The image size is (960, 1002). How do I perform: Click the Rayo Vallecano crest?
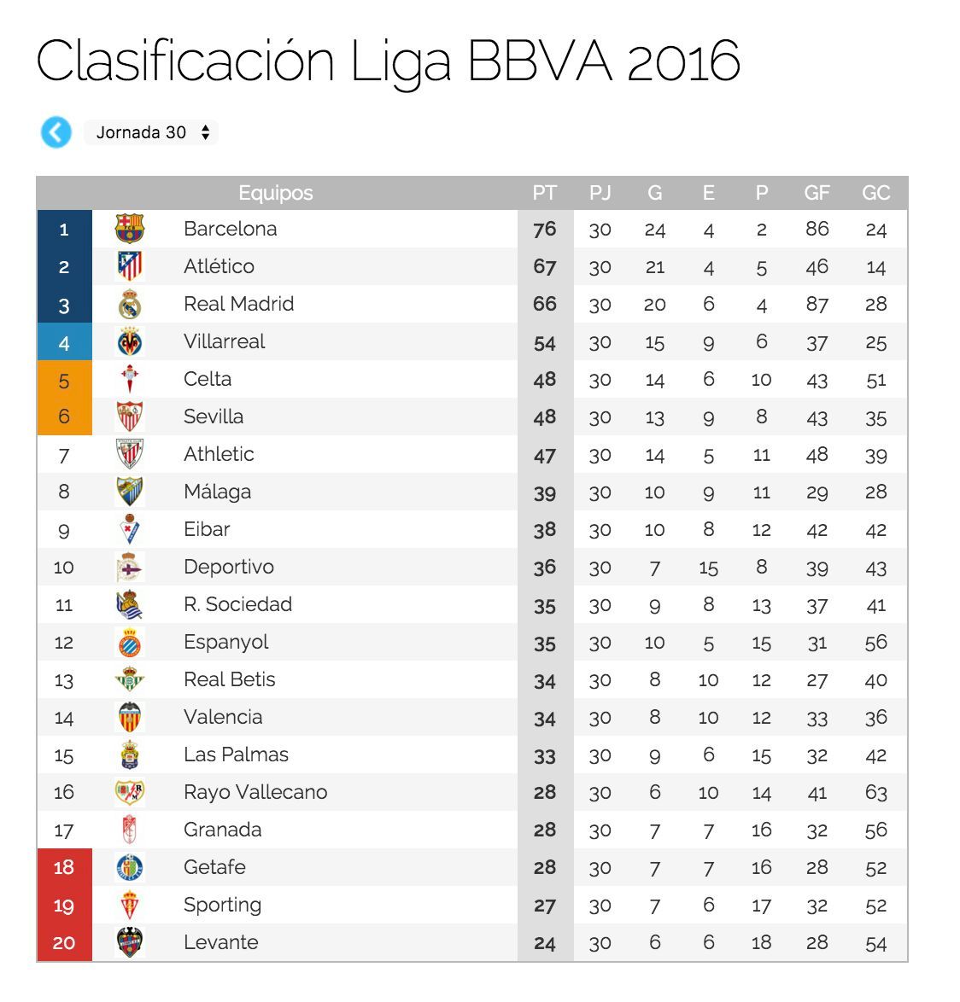point(130,792)
